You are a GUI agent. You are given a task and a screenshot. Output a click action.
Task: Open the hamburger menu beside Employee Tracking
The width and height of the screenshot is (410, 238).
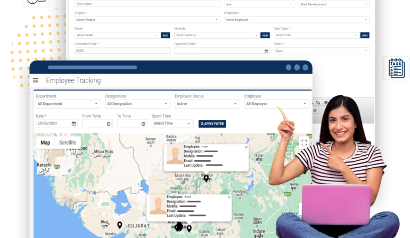(x=36, y=80)
